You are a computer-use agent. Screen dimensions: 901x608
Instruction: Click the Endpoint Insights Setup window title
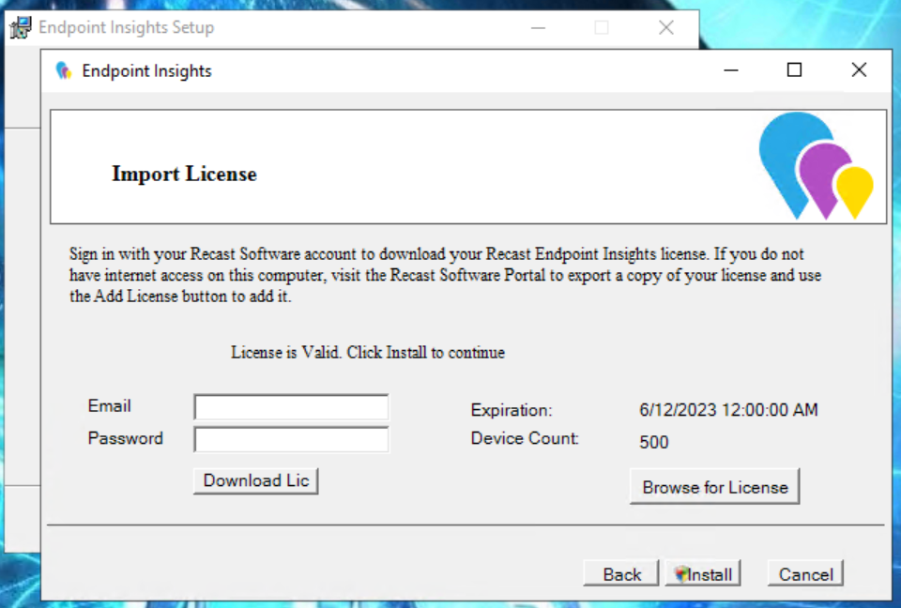point(127,27)
